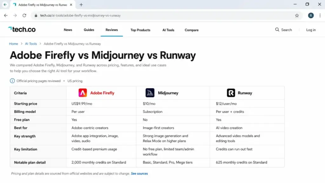Image resolution: width=325 pixels, height=183 pixels.
Task: Click the browser back arrow
Action: coord(6,15)
